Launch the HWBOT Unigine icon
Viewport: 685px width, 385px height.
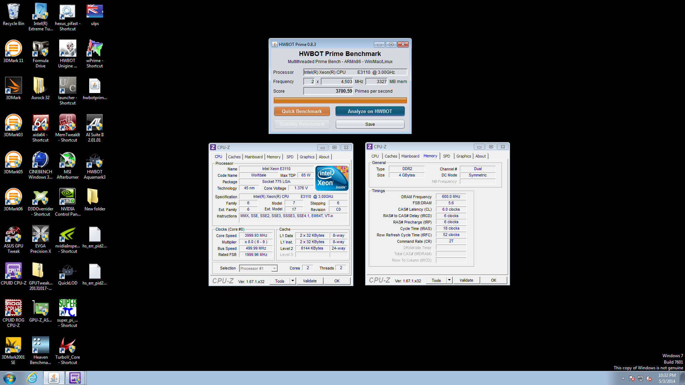(67, 54)
